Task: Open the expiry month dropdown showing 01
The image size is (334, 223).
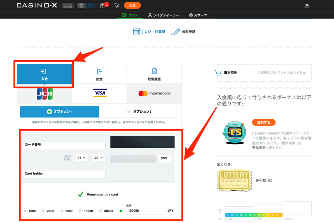Action: tap(82, 158)
